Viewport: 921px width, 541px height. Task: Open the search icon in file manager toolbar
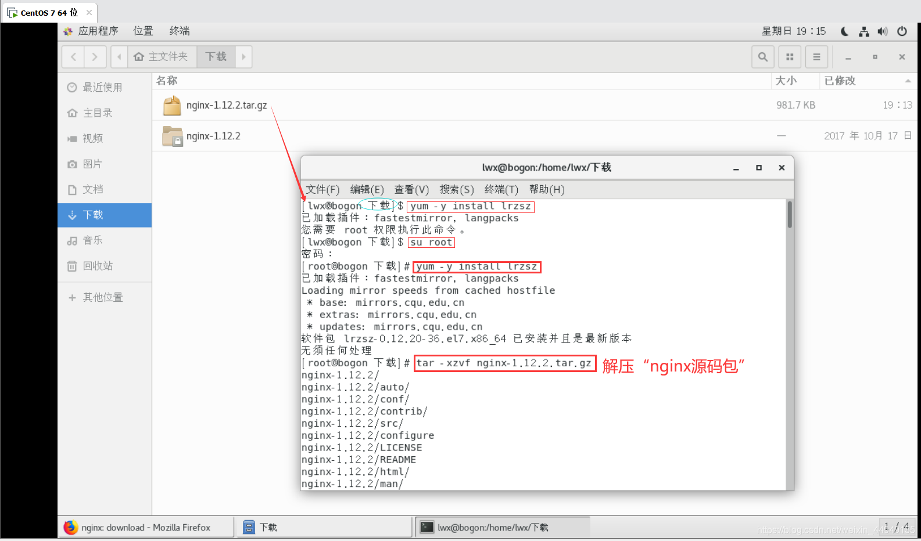[x=763, y=57]
